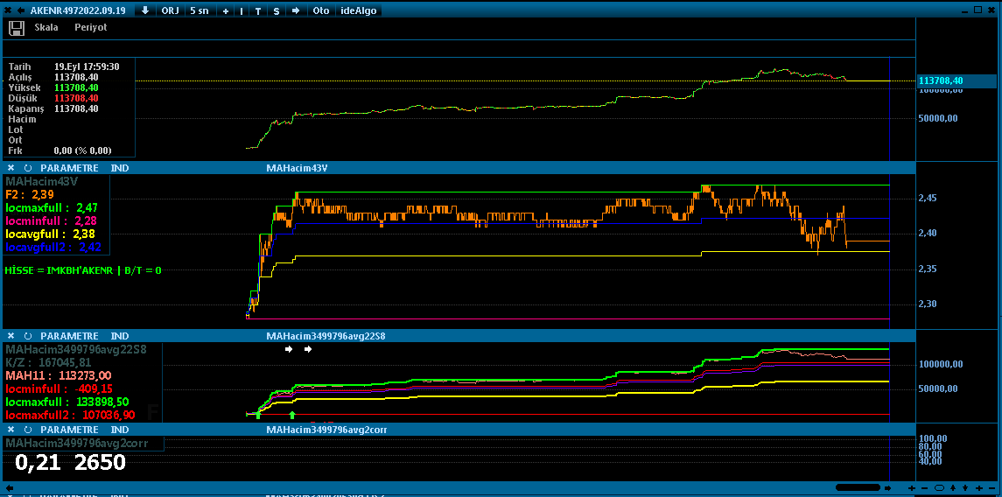Click the AKENR4972022.09.19 chart title
Screen dimensions: 1002x497
pyautogui.click(x=78, y=10)
